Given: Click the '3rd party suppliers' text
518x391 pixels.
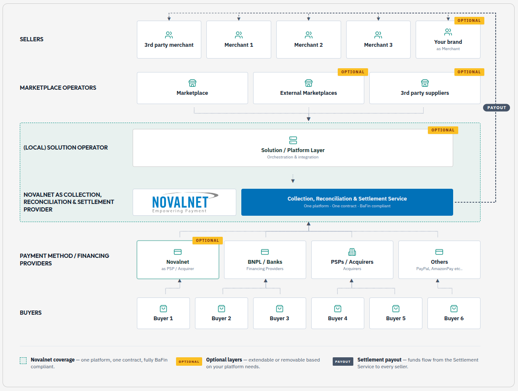Looking at the screenshot, I should 425,93.
